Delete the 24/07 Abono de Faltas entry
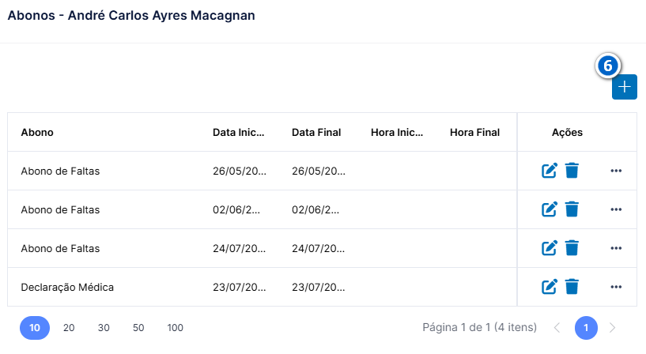This screenshot has height=354, width=646. (572, 248)
